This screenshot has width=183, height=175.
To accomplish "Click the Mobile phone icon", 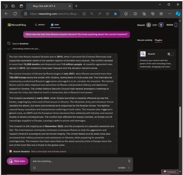I will (x=176, y=25).
